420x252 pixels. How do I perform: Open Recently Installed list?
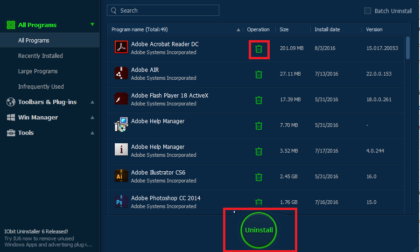coord(41,56)
